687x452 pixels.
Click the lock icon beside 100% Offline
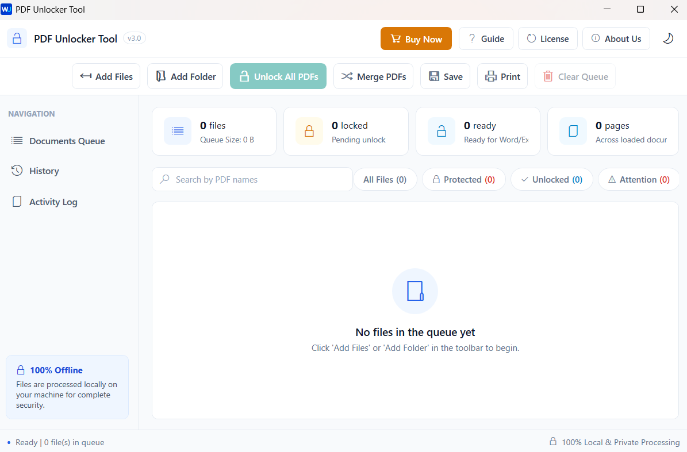[21, 370]
